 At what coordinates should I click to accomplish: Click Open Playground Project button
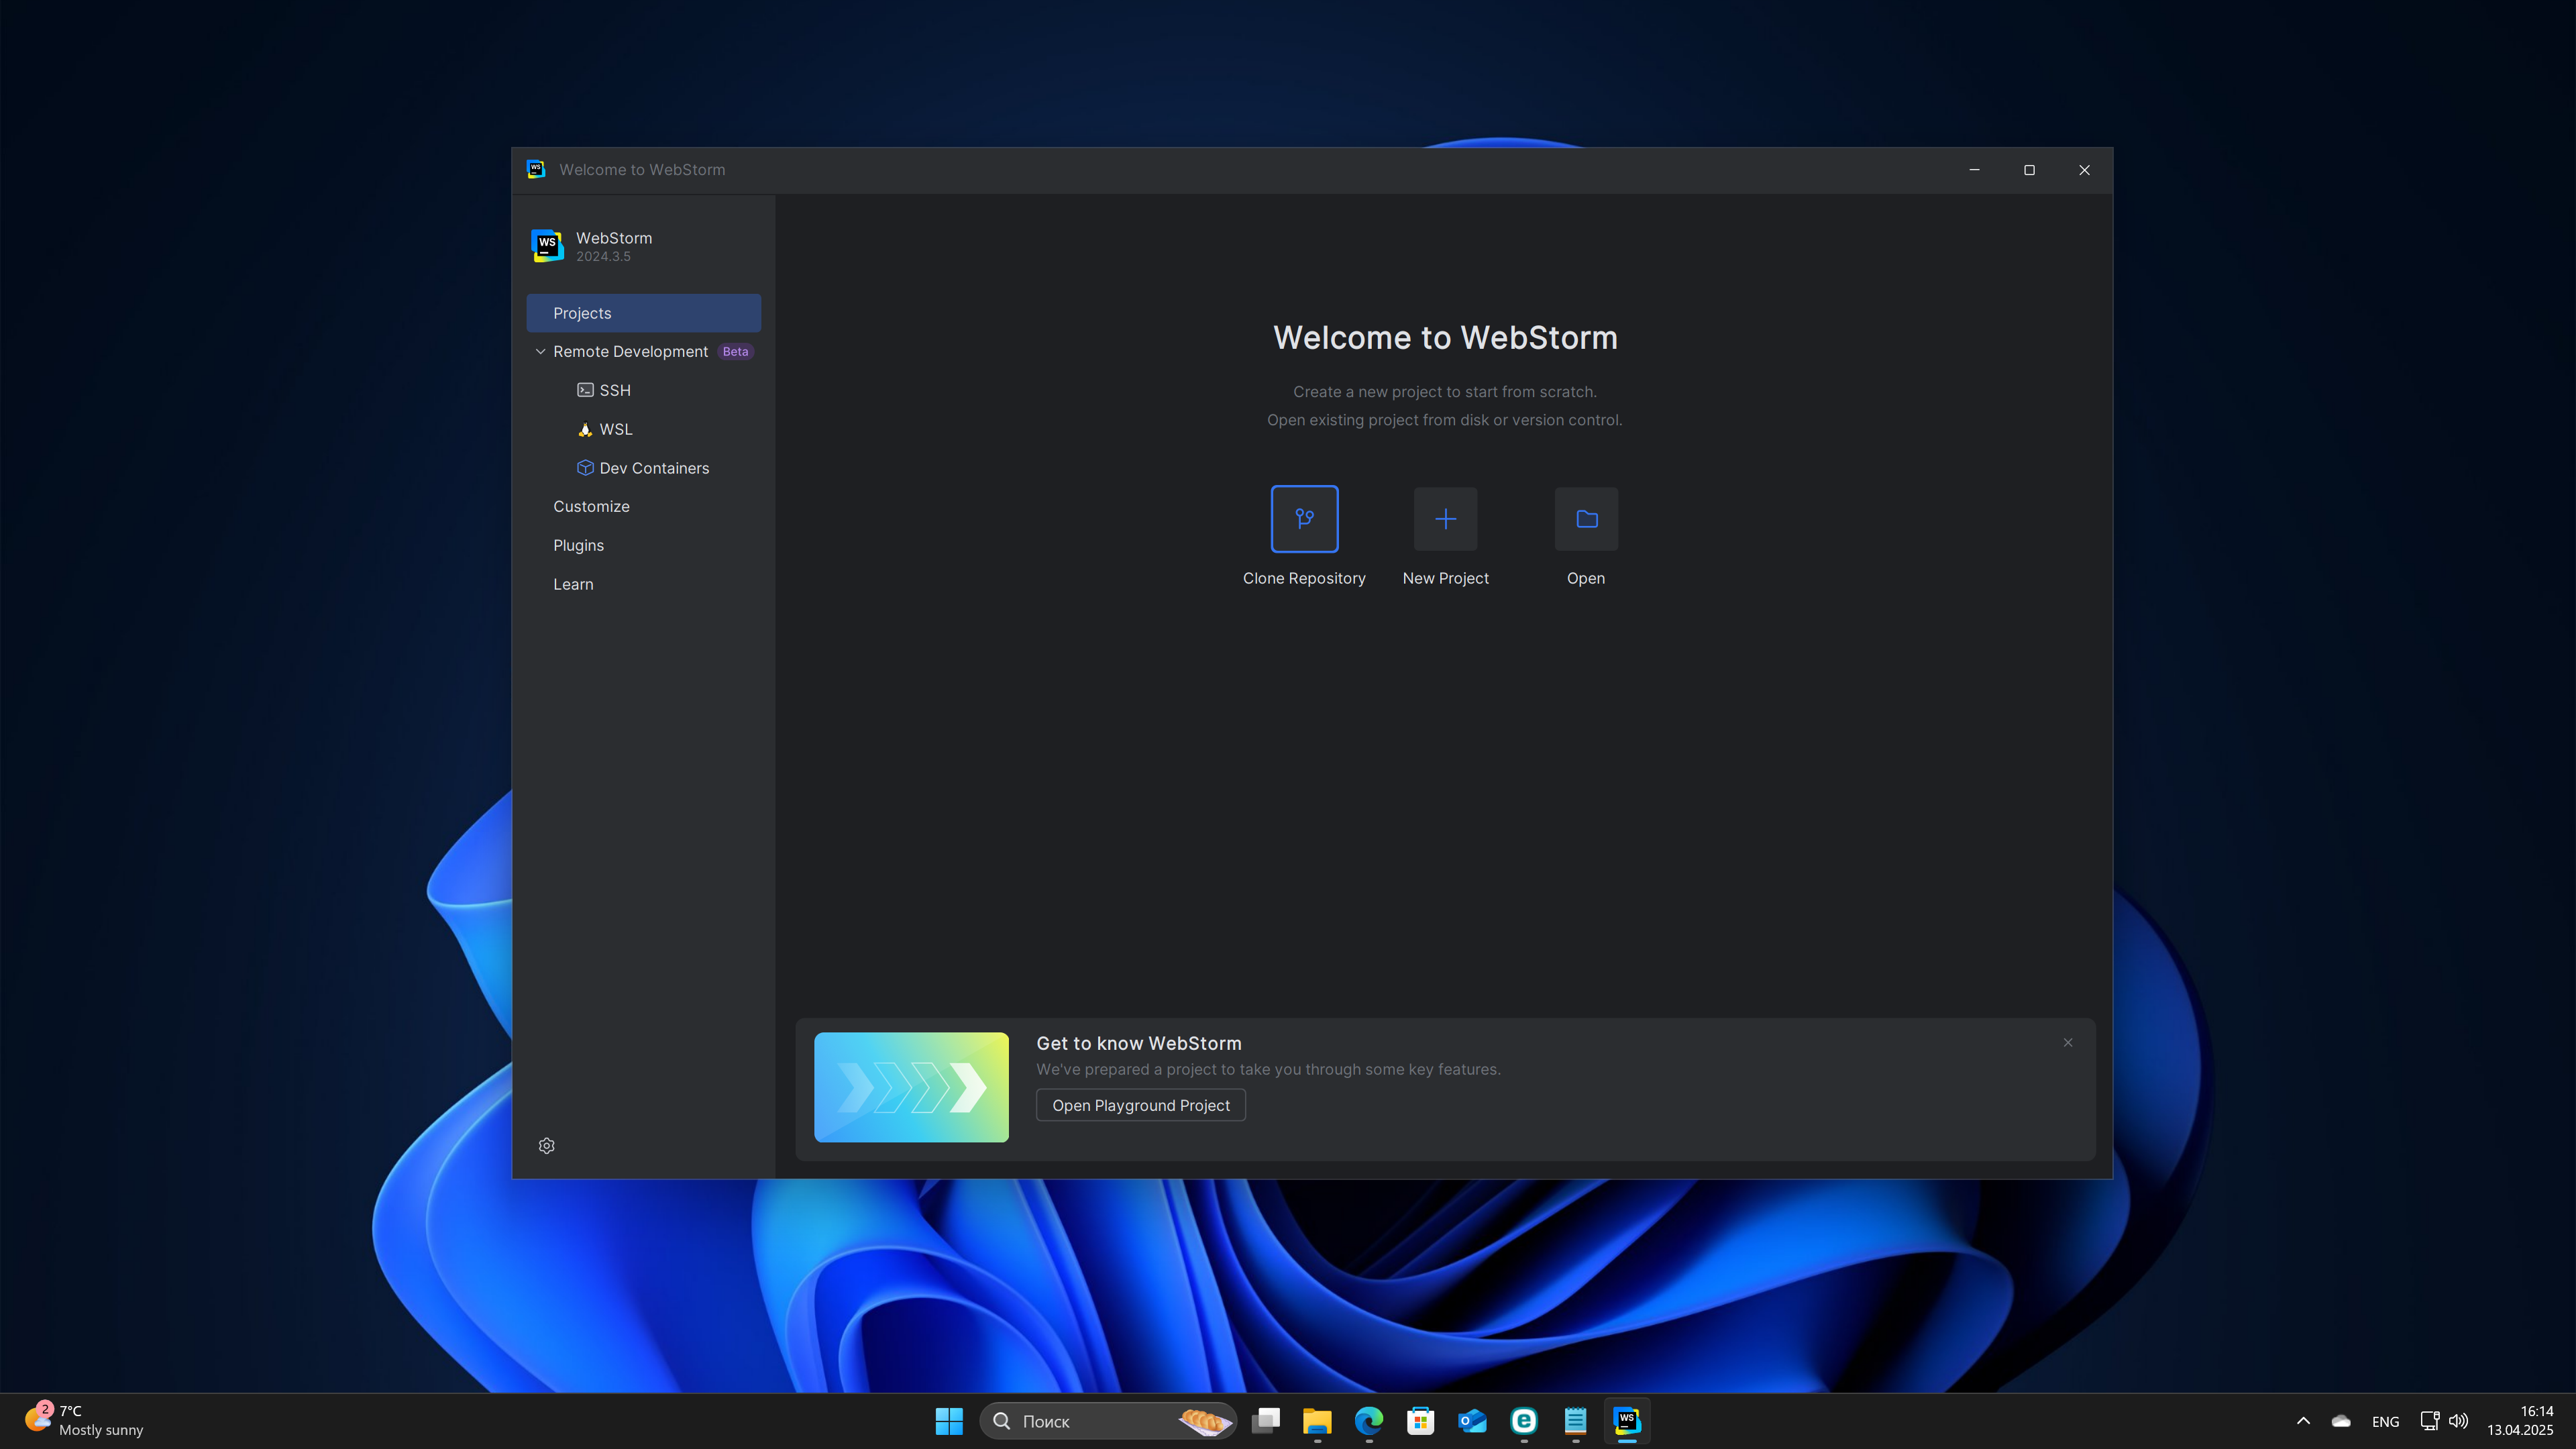coord(1140,1105)
